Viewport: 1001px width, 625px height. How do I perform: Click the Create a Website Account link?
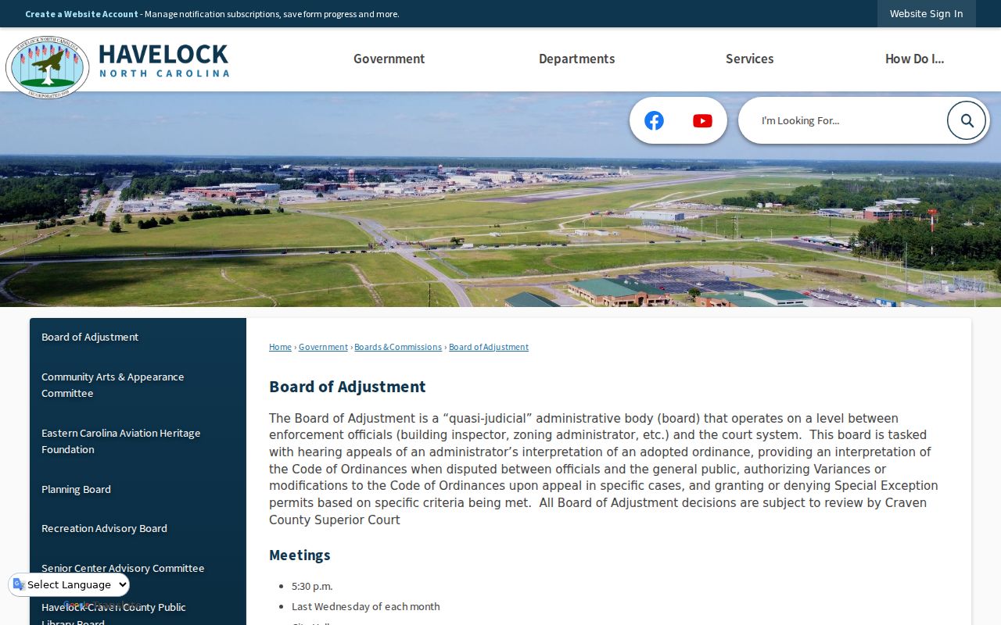click(x=81, y=14)
